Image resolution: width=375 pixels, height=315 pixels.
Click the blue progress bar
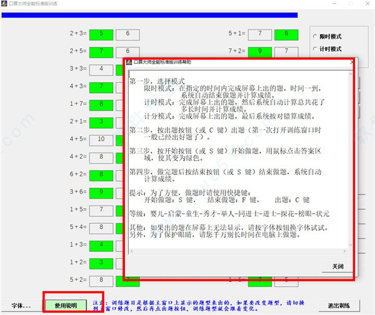point(149,15)
